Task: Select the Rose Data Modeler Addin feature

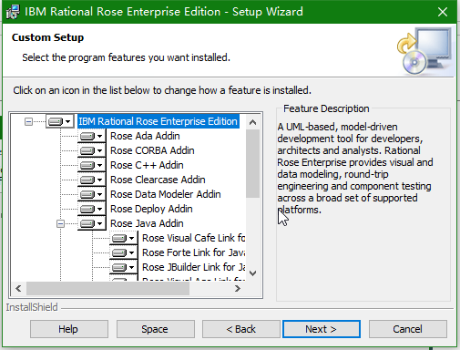Action: click(166, 194)
